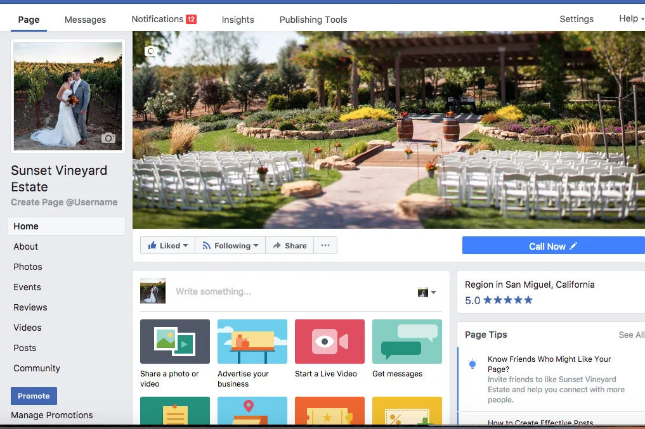Click the lightbulb icon in Page Tips
This screenshot has width=645, height=429.
(x=472, y=364)
